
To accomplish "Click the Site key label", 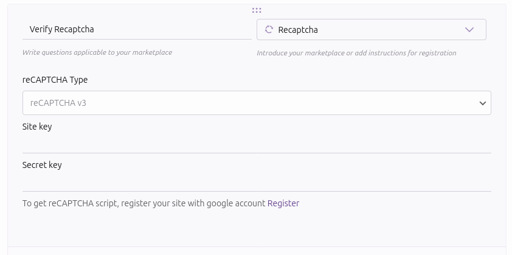I will [37, 127].
